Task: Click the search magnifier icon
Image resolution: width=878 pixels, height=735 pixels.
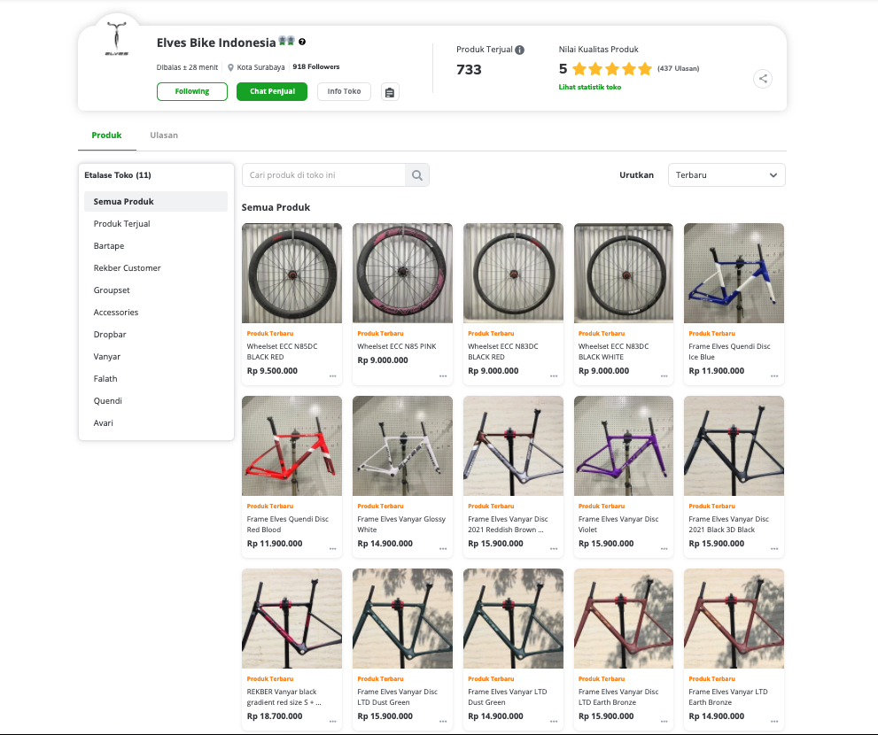Action: click(417, 175)
